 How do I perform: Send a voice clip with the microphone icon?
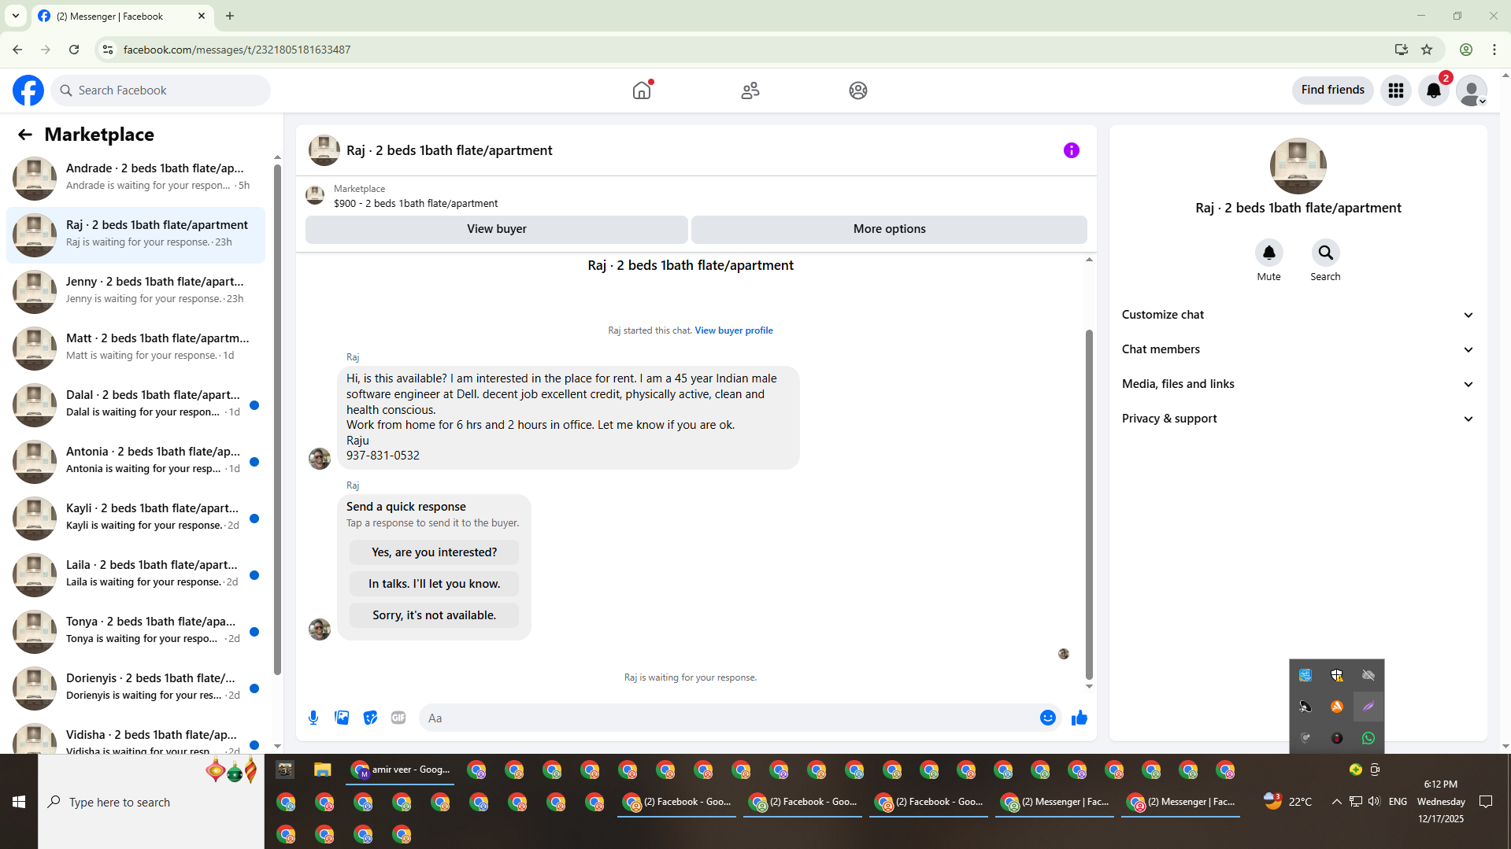[313, 718]
